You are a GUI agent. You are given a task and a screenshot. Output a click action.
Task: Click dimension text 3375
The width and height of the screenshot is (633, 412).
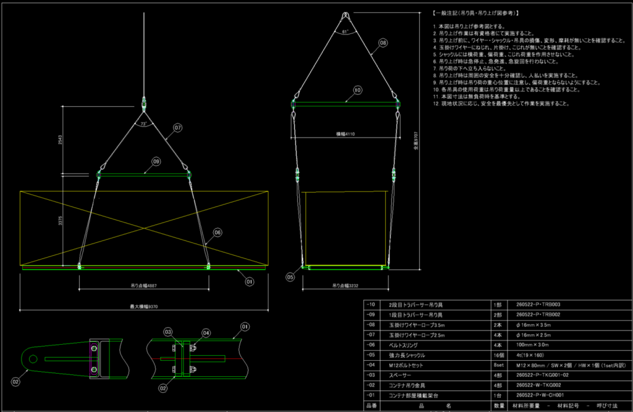pos(60,221)
